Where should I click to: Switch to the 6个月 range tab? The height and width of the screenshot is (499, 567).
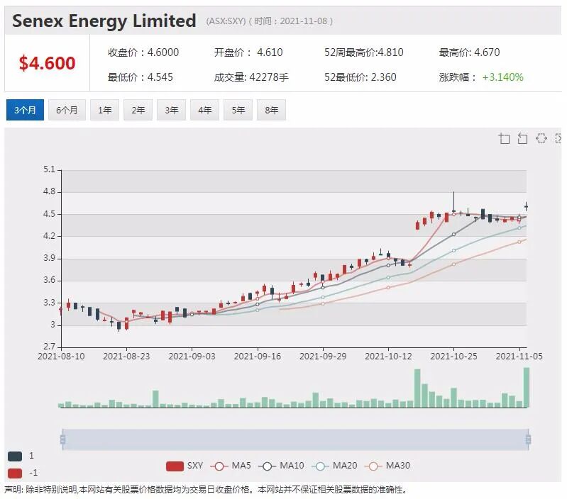pyautogui.click(x=67, y=110)
